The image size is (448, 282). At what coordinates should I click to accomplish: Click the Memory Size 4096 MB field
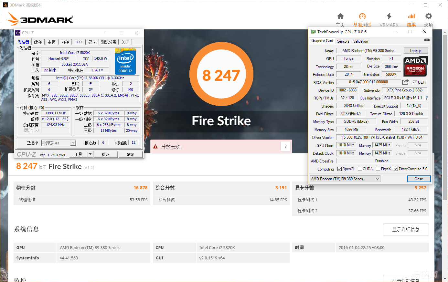pyautogui.click(x=351, y=130)
